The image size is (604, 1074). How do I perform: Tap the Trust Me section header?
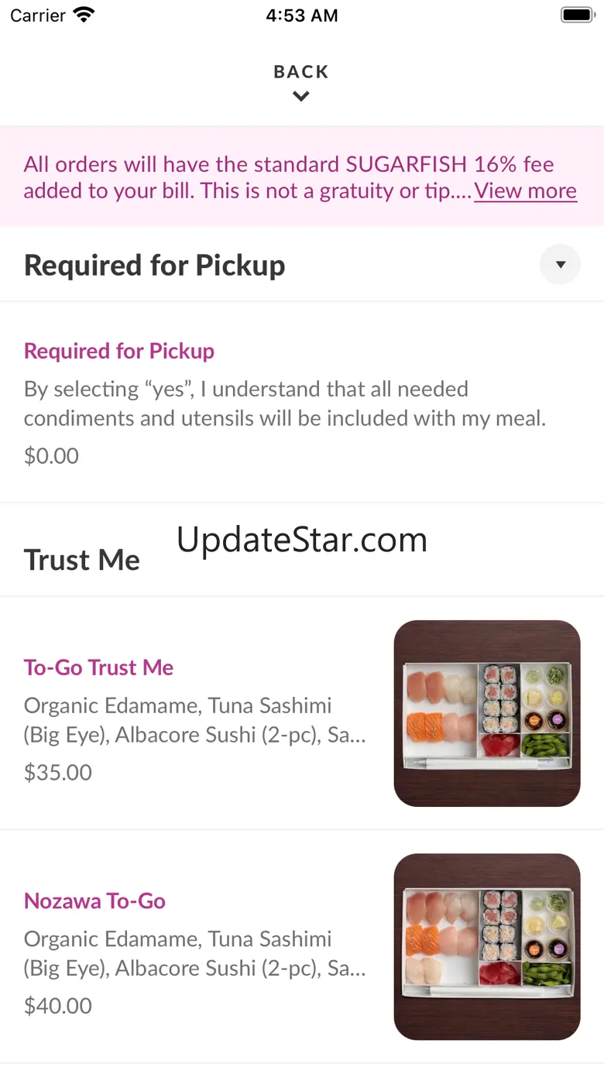click(82, 560)
